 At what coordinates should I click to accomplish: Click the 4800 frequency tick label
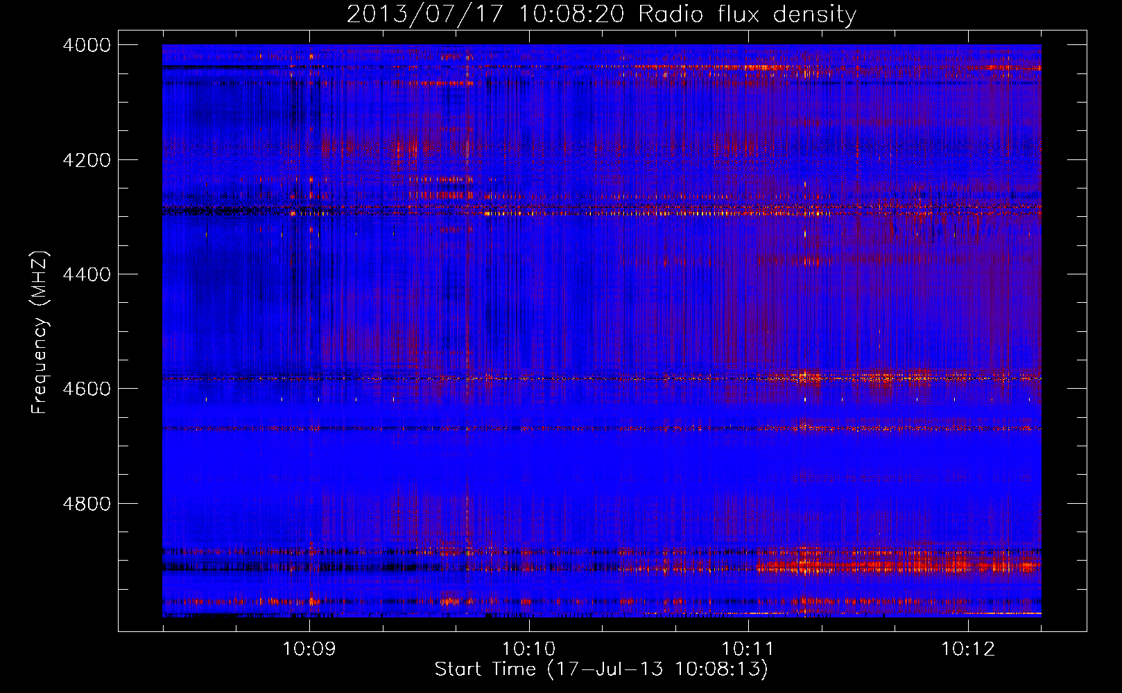(87, 504)
